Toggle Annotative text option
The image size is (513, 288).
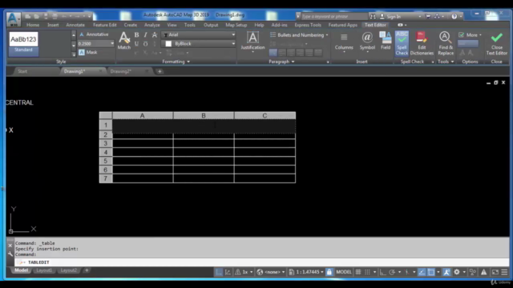94,34
